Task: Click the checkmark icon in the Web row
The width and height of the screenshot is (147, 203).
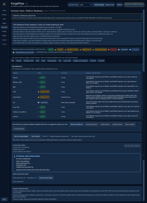Action: (39, 87)
